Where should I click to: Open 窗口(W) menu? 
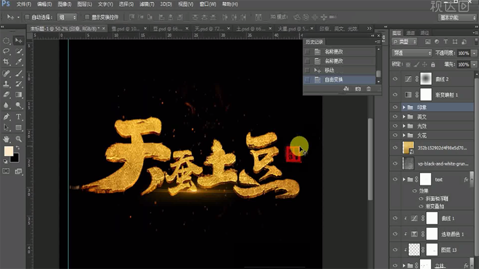tap(208, 4)
